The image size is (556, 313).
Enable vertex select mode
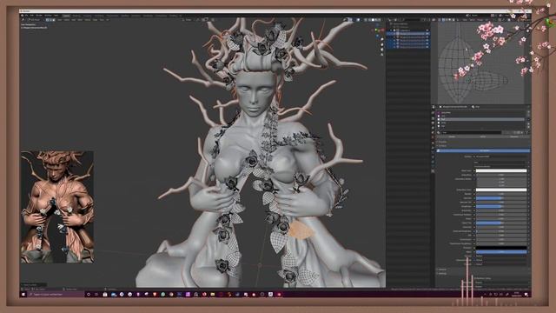pyautogui.click(x=47, y=20)
